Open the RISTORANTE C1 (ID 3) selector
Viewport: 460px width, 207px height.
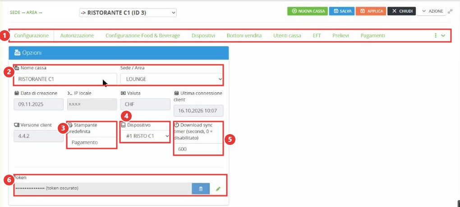click(x=128, y=13)
